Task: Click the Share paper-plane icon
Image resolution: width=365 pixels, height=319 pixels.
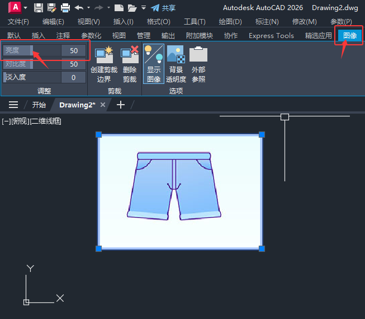Action: coord(155,8)
